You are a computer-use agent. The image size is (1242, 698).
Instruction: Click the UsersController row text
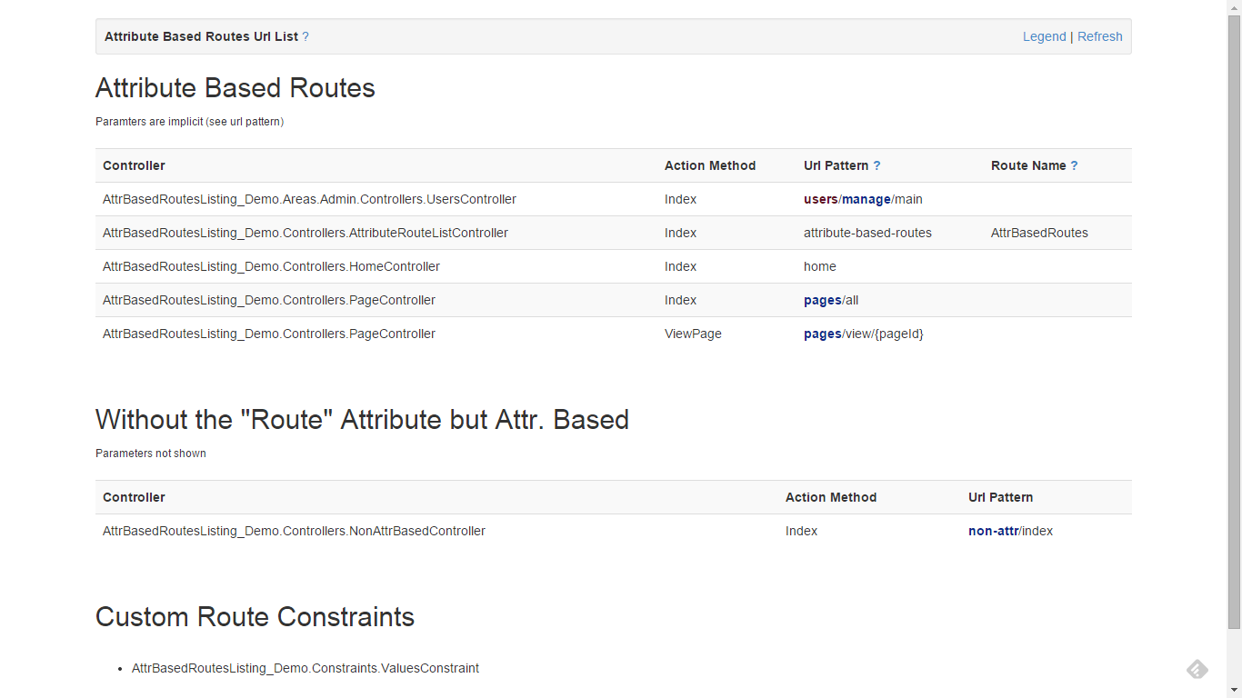309,199
